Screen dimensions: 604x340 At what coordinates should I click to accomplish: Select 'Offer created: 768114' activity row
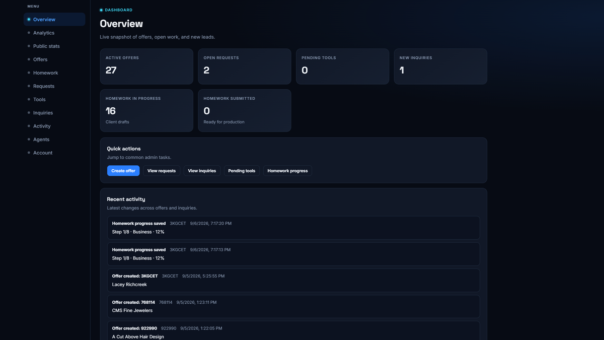click(293, 306)
